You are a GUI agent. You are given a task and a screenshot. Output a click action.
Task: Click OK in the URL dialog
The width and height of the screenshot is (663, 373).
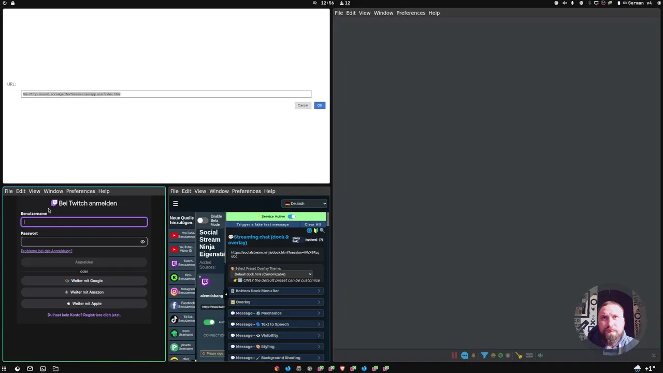[x=320, y=105]
